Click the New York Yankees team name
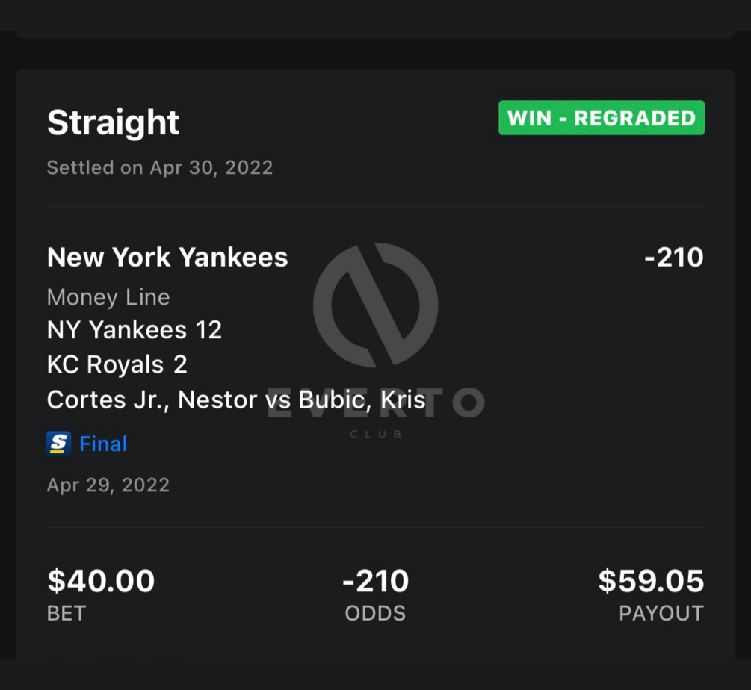 tap(167, 258)
